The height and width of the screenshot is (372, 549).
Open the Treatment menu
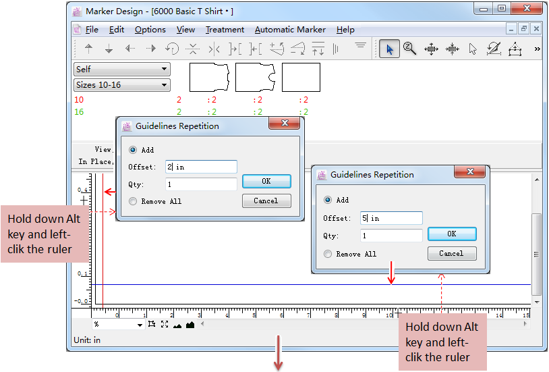point(225,30)
